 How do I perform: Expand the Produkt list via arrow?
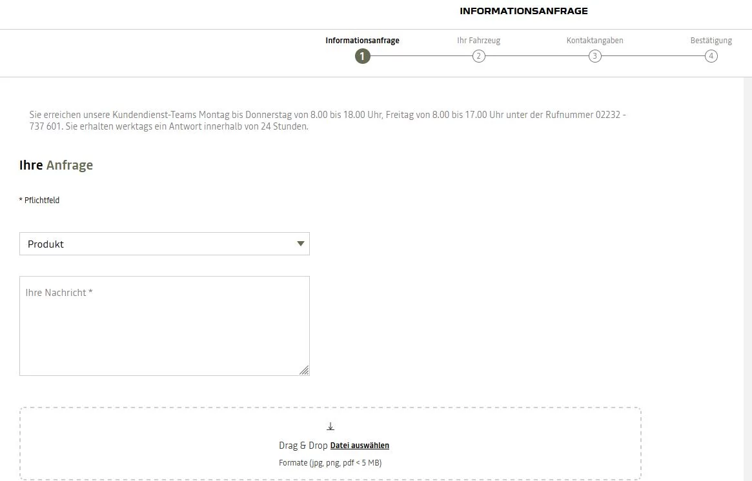point(300,244)
